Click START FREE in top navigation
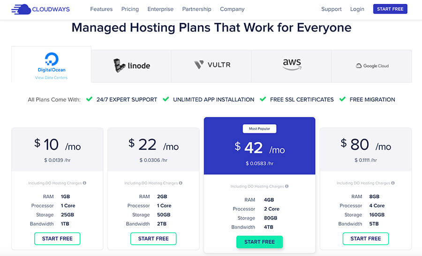The width and height of the screenshot is (422, 256). (390, 9)
